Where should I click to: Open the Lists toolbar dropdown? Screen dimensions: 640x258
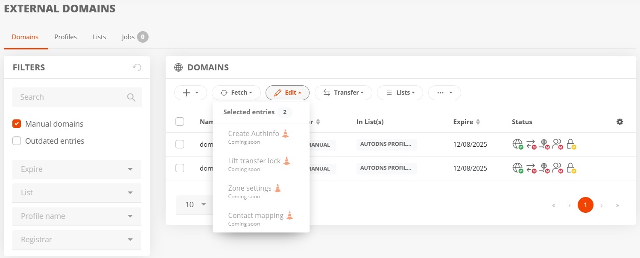[x=400, y=93]
